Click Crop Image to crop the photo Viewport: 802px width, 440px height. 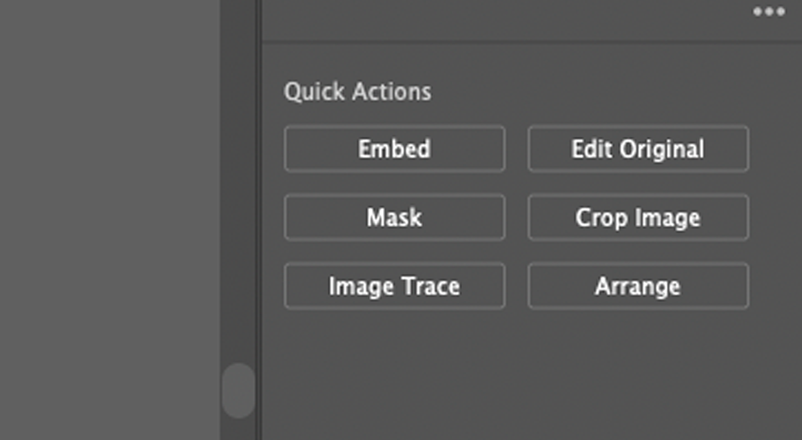point(638,217)
